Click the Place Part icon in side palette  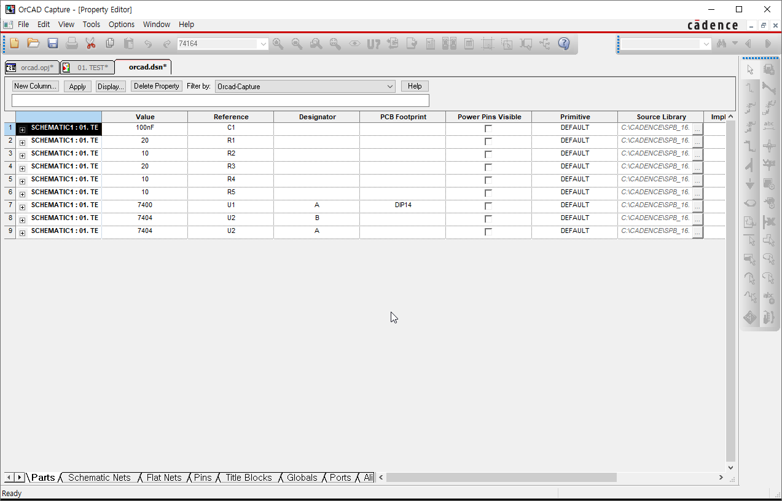coord(768,70)
